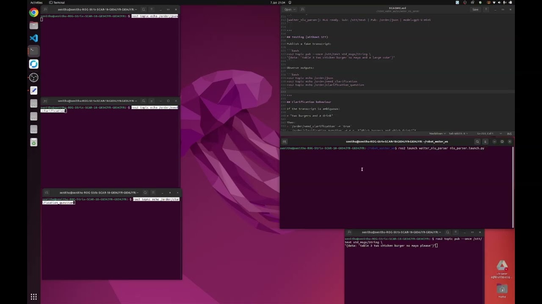This screenshot has height=304, width=542.
Task: Click the 'ros2 launch waiter_nlu_parser' command text
Action: tap(441, 148)
